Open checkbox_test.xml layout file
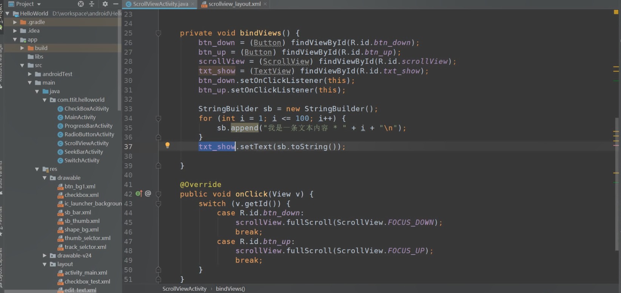This screenshot has width=621, height=293. point(87,282)
